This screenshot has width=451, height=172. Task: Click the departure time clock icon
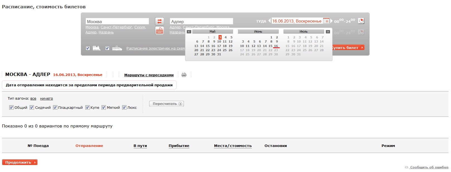(361, 21)
